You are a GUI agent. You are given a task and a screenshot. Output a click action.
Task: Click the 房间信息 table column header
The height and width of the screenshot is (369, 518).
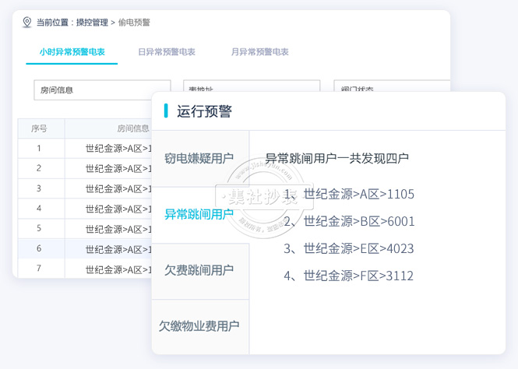pyautogui.click(x=117, y=128)
